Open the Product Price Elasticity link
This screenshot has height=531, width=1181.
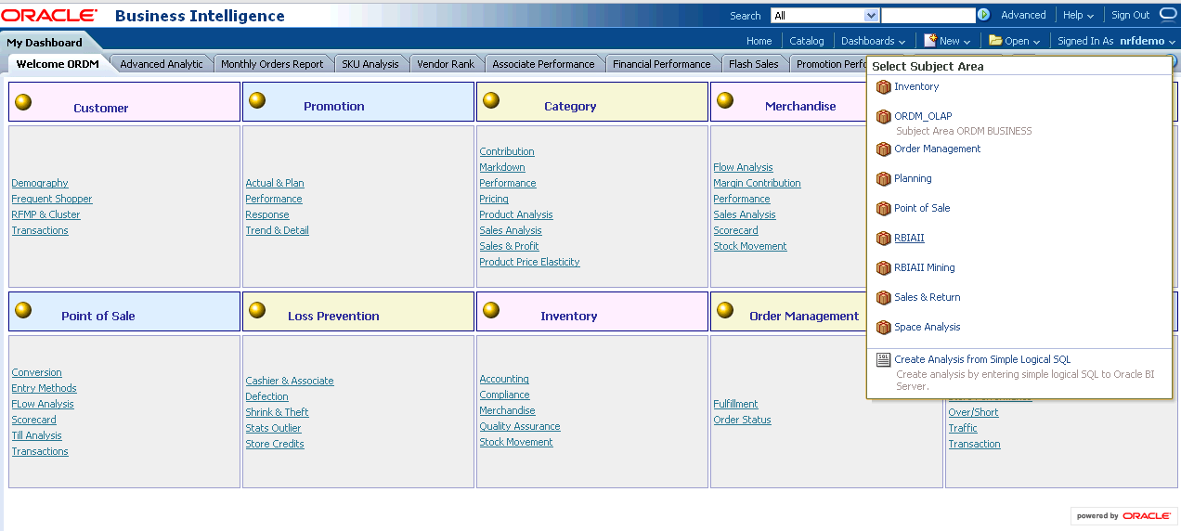point(529,262)
